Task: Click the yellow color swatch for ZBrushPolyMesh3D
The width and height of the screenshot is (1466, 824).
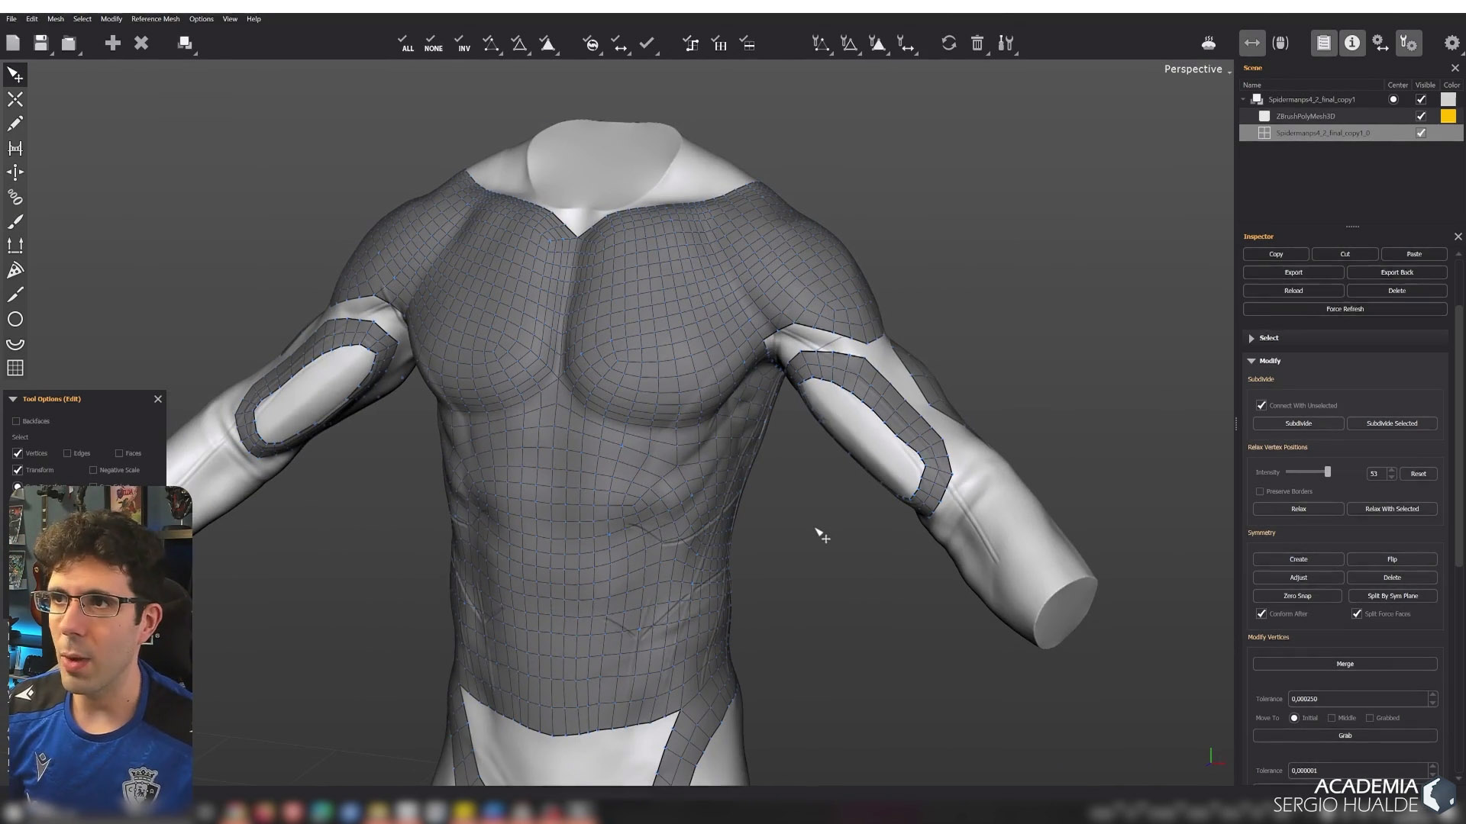Action: pos(1448,116)
